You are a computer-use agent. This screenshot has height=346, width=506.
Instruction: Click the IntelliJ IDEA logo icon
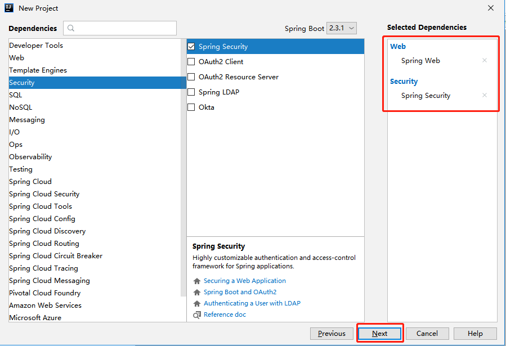tap(9, 8)
